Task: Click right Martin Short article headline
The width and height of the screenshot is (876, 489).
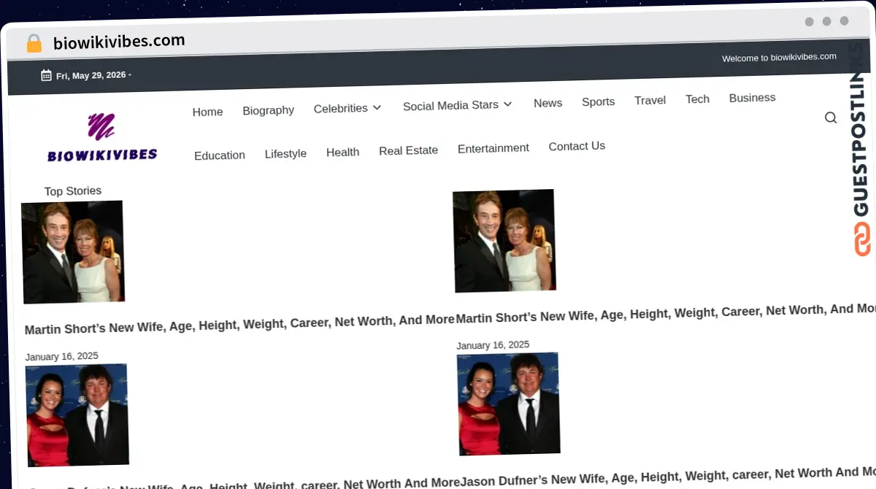Action: tap(666, 314)
